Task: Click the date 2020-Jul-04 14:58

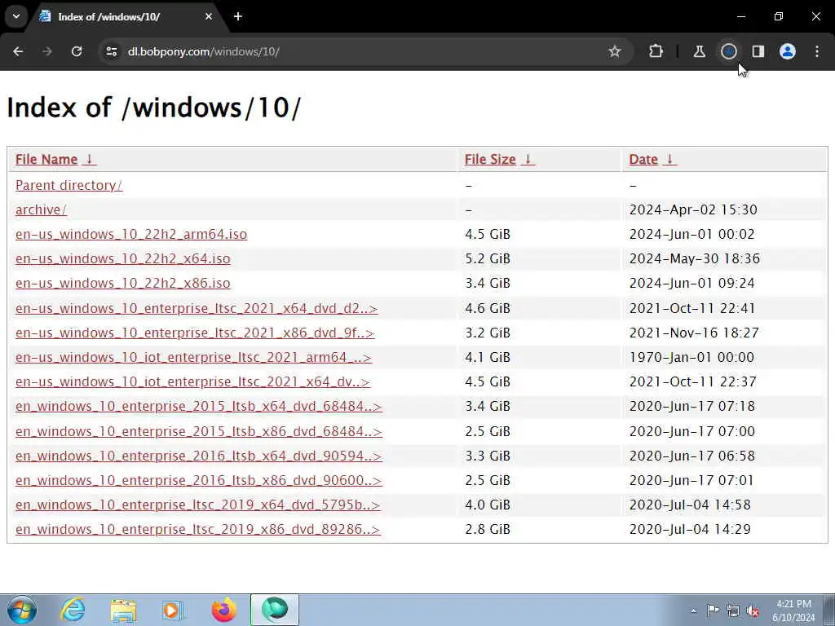Action: click(690, 505)
